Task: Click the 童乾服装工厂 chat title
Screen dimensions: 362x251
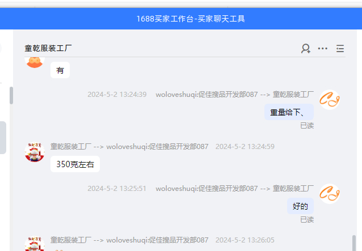Action: point(48,49)
